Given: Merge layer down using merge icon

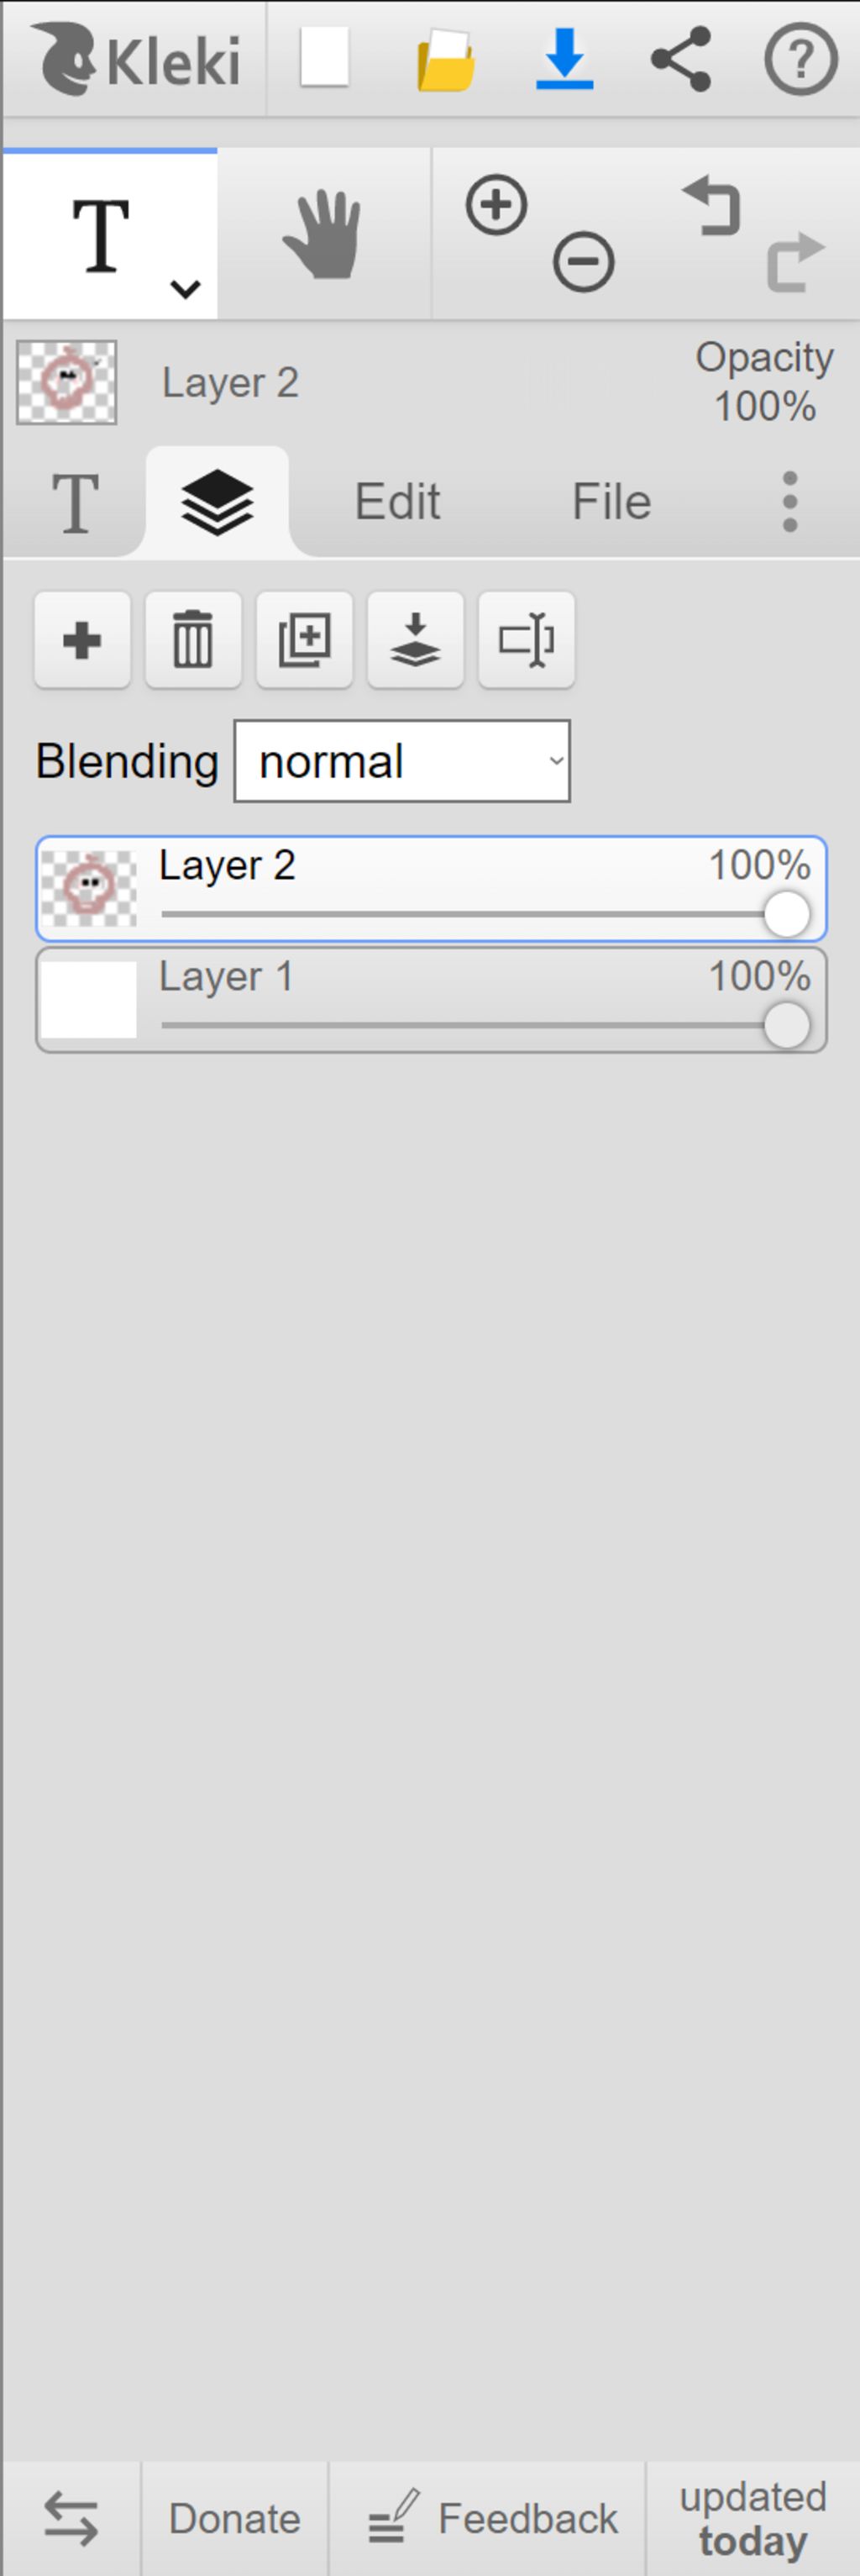Looking at the screenshot, I should [415, 640].
